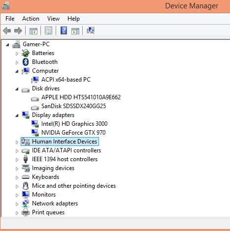Click the blue Help question mark icon
This screenshot has width=230, height=231.
(x=64, y=30)
